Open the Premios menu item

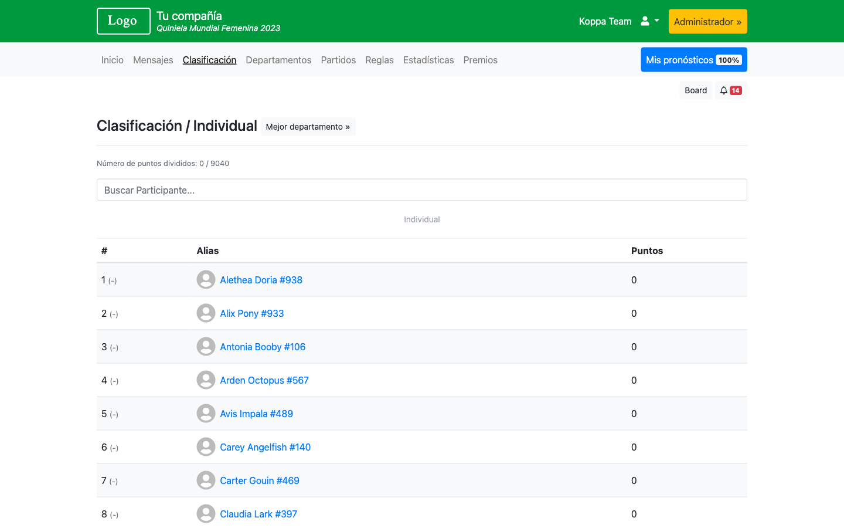480,60
